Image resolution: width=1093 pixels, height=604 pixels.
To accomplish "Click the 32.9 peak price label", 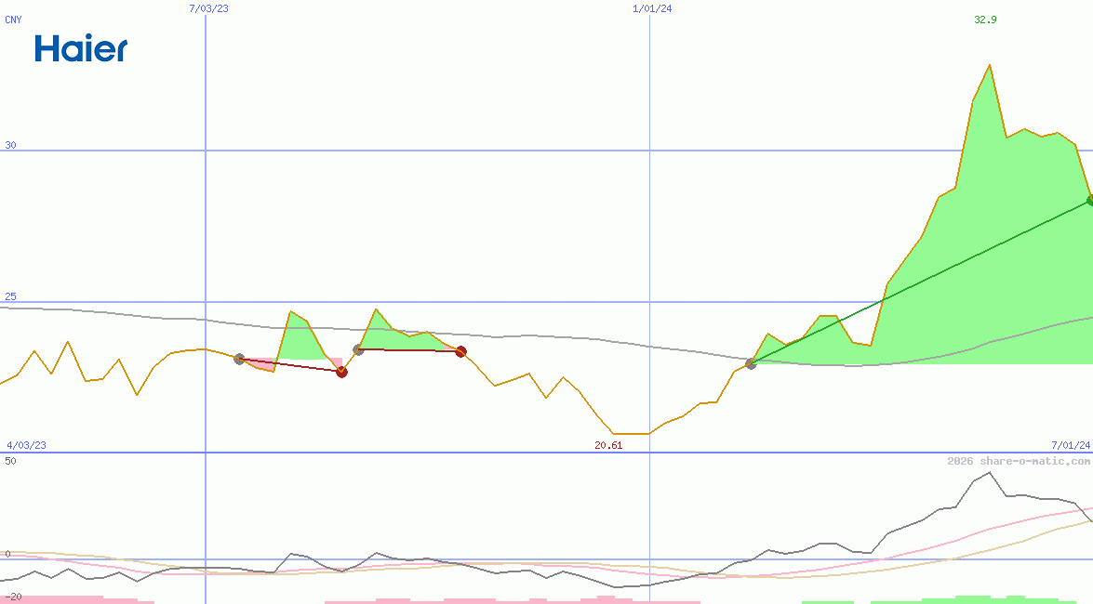I will (985, 20).
